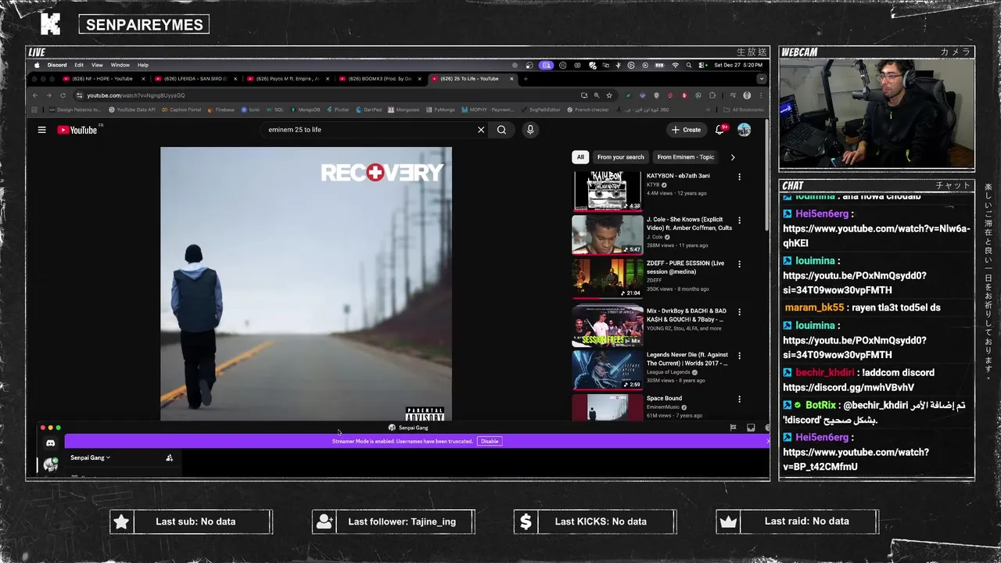Go back in the browser
Image resolution: width=1001 pixels, height=563 pixels.
click(x=35, y=95)
